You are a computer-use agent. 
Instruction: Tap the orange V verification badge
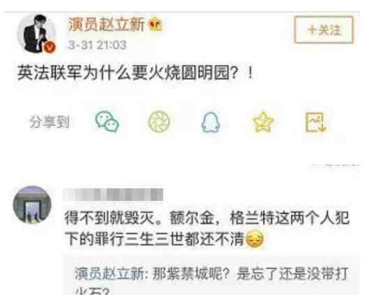(x=50, y=47)
